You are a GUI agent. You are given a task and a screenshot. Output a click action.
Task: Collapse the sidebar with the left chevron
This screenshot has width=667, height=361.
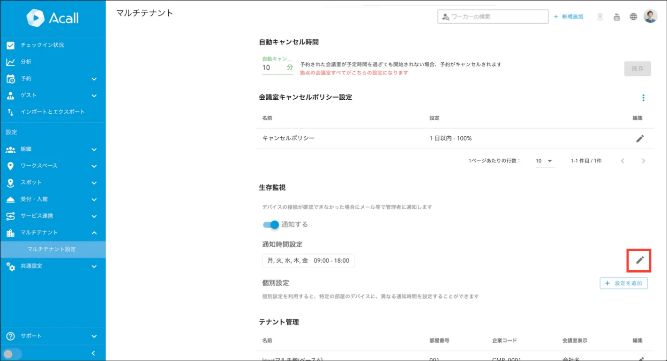(x=93, y=353)
